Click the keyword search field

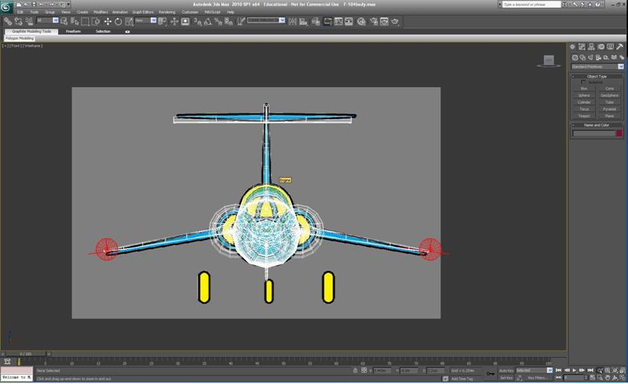point(532,5)
